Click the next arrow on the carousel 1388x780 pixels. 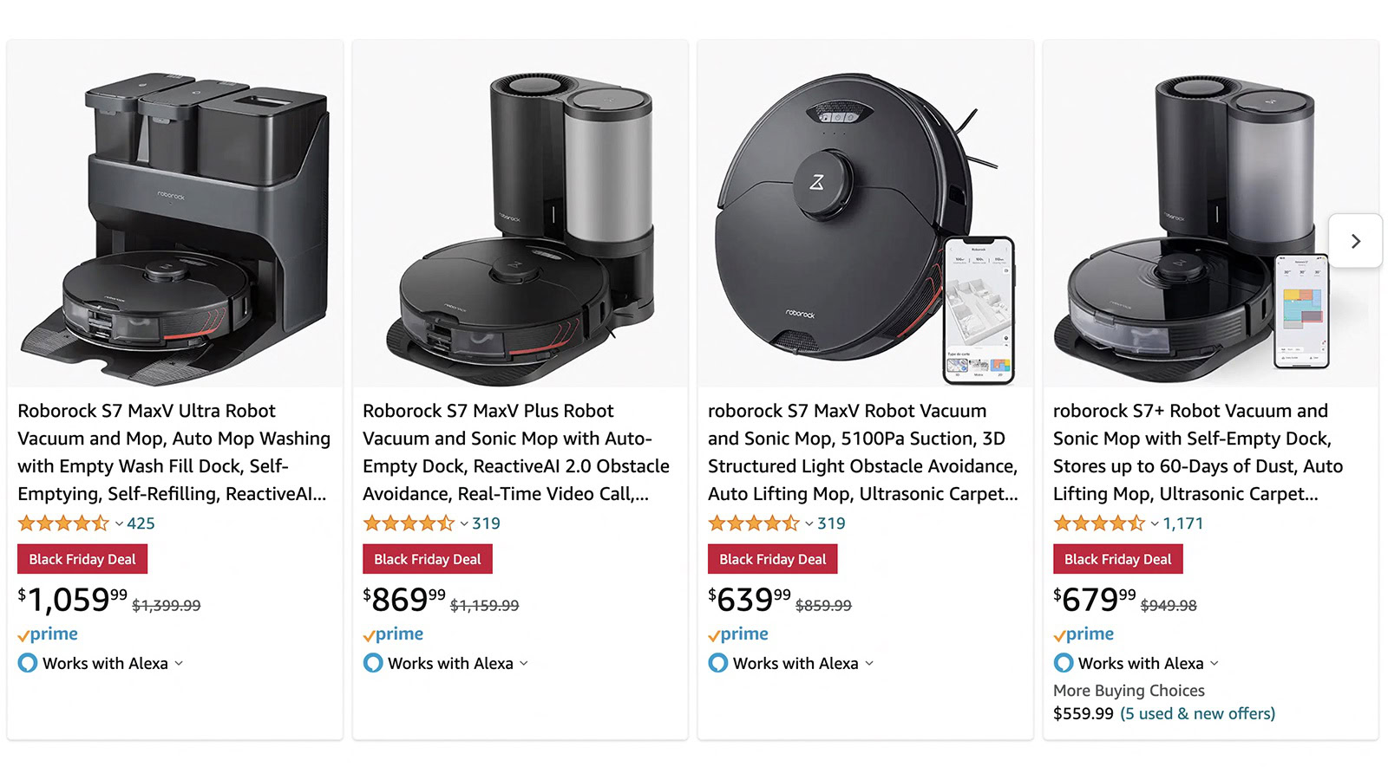1355,241
